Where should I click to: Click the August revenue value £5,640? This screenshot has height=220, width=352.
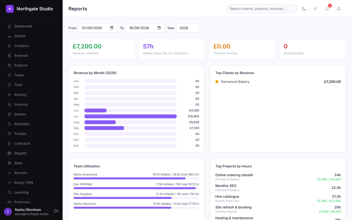[x=194, y=122]
